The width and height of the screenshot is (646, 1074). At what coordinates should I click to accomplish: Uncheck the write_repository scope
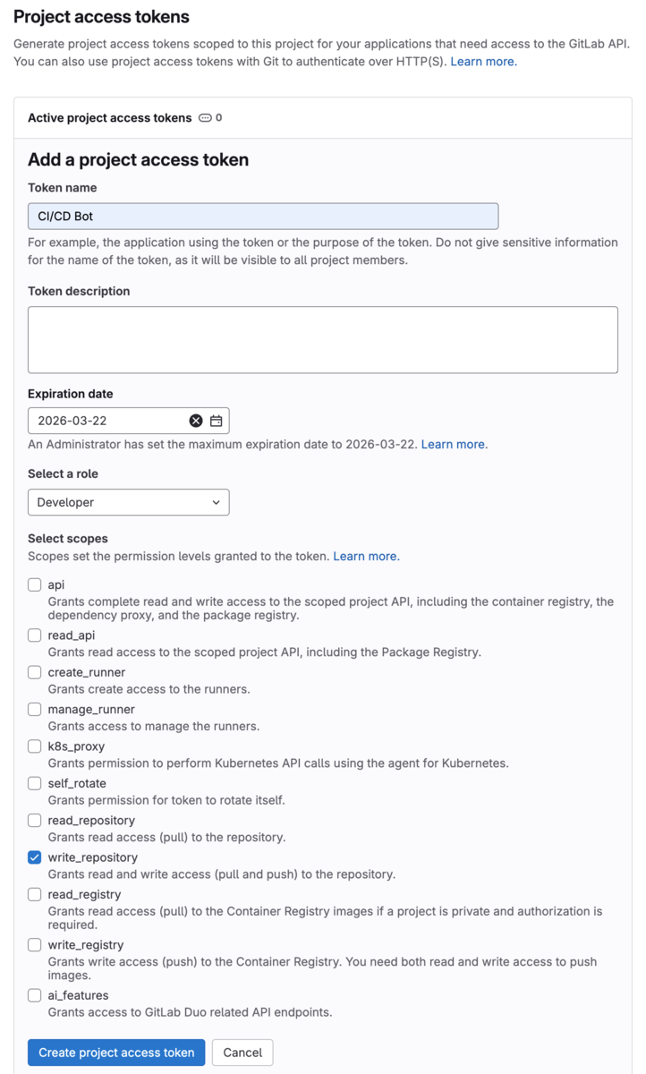click(x=35, y=857)
